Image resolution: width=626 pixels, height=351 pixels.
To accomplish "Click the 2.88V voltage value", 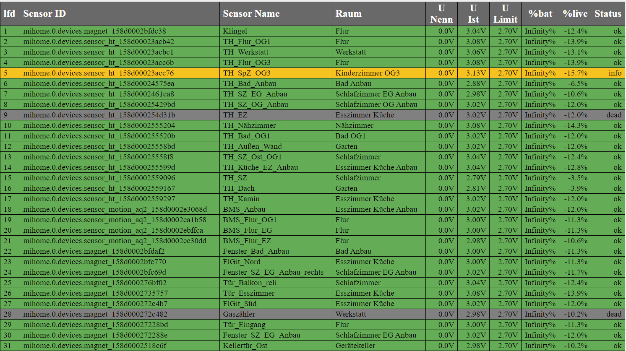I will pyautogui.click(x=476, y=83).
